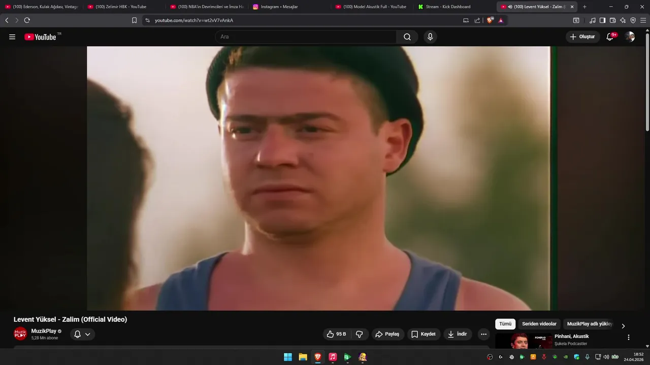
Task: Open Leo AI sparkle icon
Action: (623, 20)
